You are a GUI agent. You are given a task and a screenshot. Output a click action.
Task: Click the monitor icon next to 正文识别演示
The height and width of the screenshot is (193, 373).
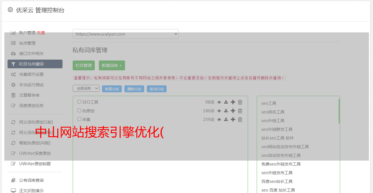(13, 191)
